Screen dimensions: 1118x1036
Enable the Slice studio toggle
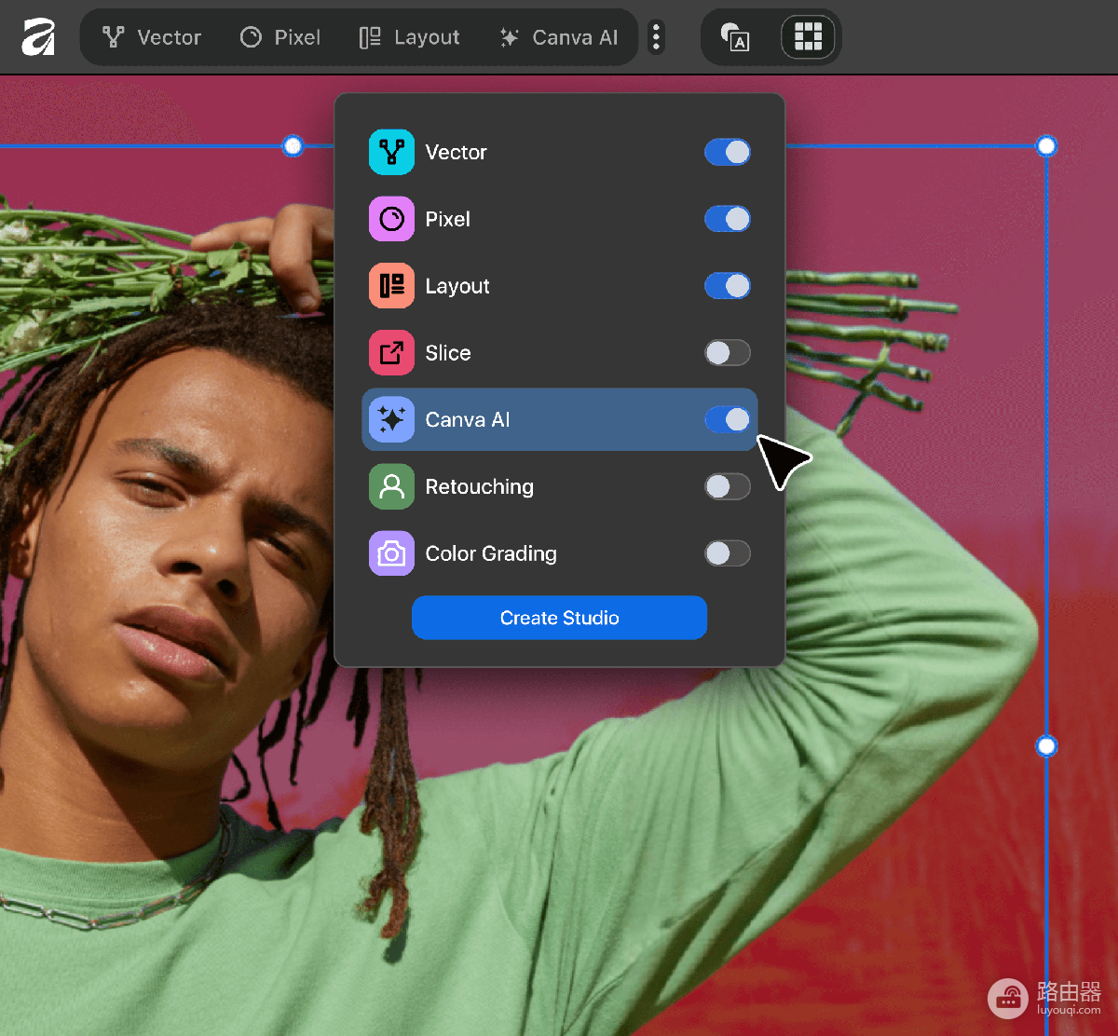(x=728, y=353)
